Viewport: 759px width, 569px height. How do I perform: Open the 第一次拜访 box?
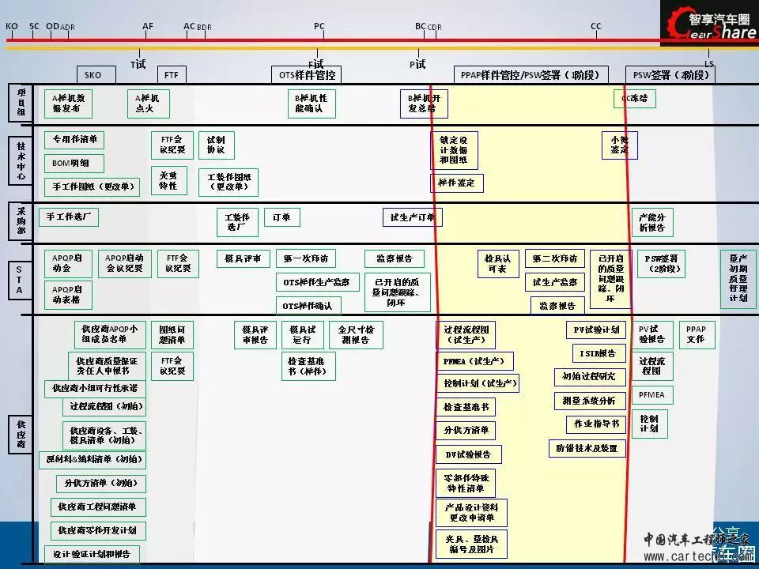pyautogui.click(x=307, y=258)
